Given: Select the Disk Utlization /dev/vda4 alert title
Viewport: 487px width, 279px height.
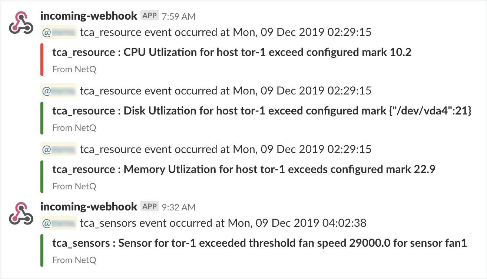Looking at the screenshot, I should 262,111.
